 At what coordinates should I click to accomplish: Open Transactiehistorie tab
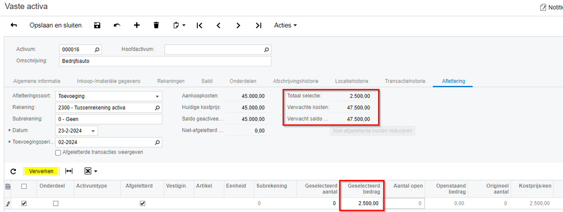pyautogui.click(x=405, y=82)
